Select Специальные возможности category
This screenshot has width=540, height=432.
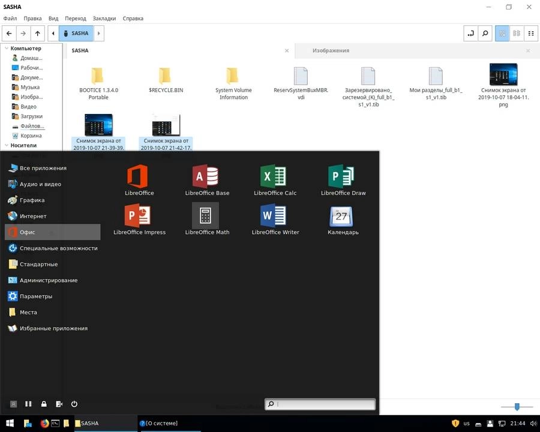pos(53,248)
